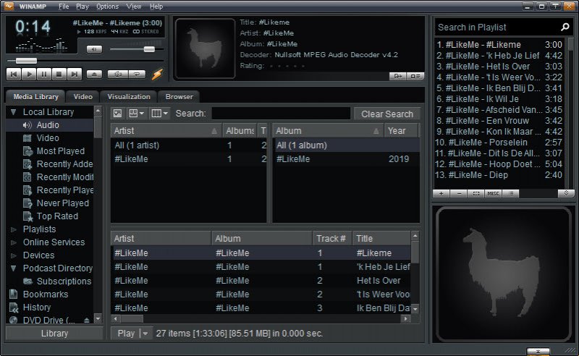Switch to the Visualization tab
Viewport: 579px width, 356px height.
(x=129, y=96)
